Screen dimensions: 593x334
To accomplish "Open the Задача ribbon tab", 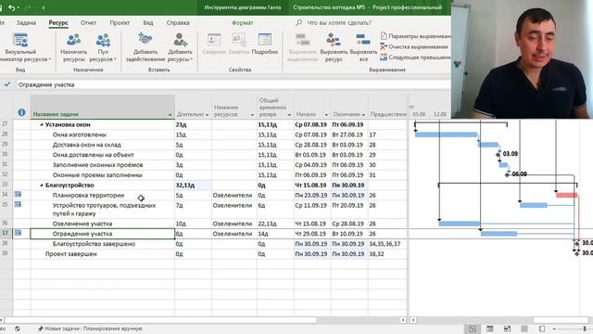I will point(26,22).
